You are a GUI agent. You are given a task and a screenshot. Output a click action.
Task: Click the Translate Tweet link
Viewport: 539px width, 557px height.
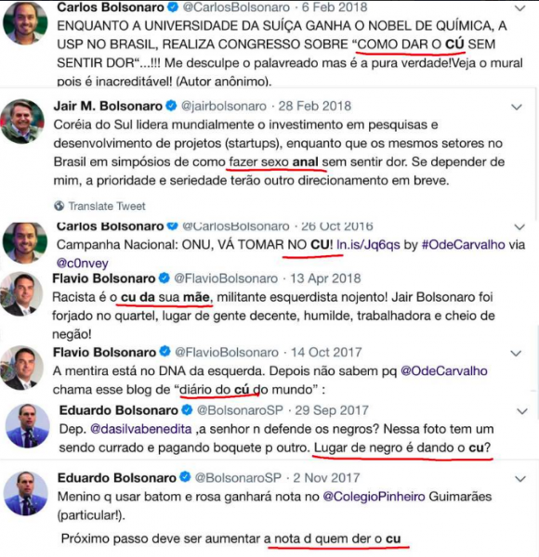107,206
